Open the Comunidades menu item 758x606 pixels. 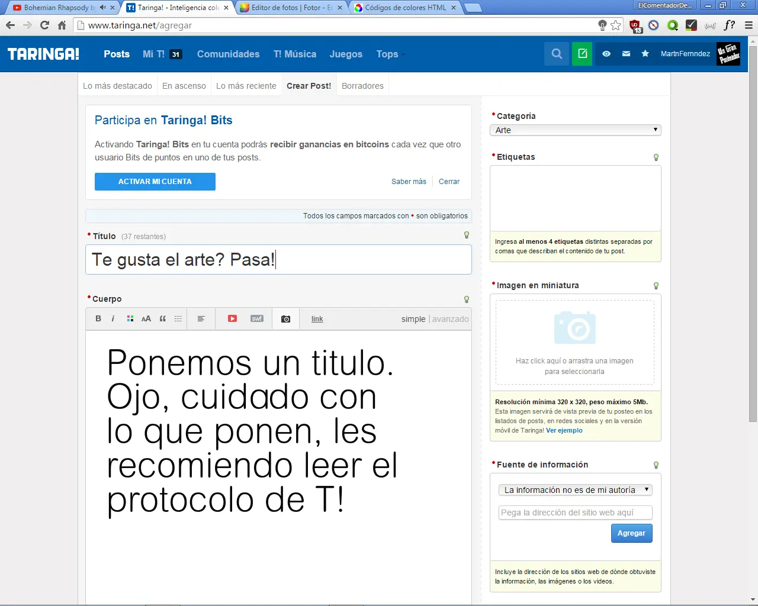[228, 54]
